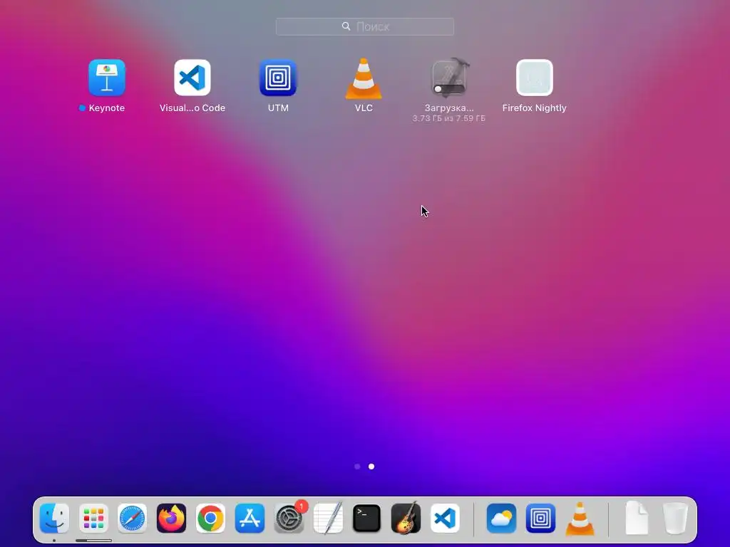Screen dimensions: 730x547
Task: Open TextEdit from the Dock
Action: click(328, 518)
